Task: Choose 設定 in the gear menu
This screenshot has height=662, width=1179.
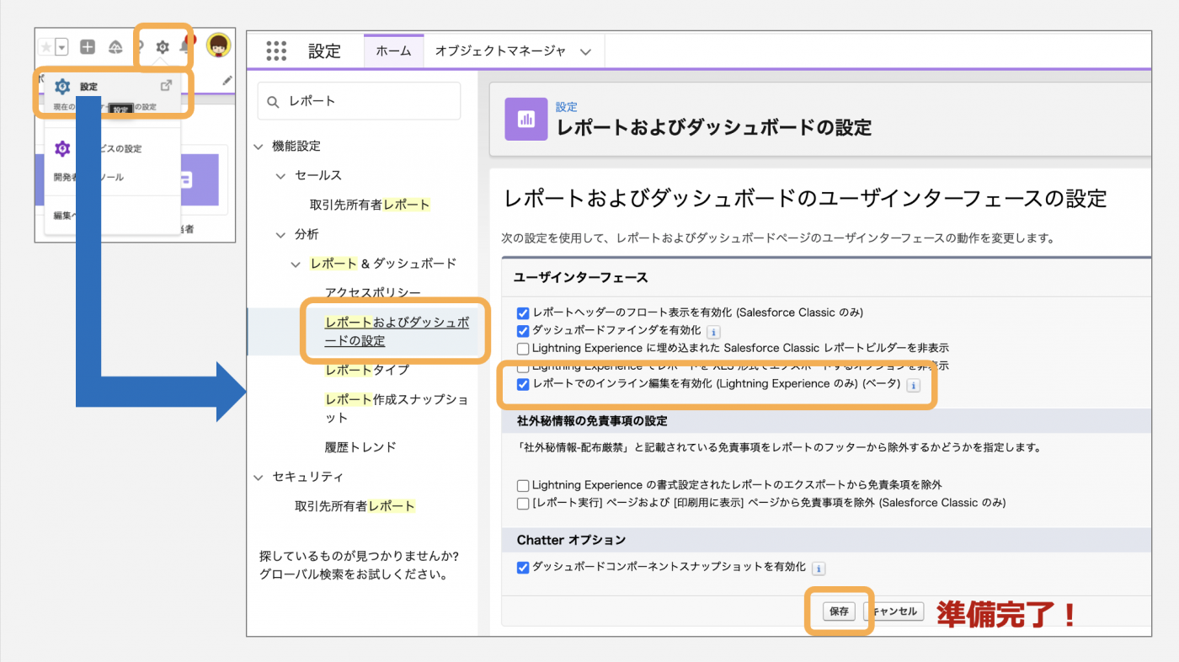Action: click(88, 87)
